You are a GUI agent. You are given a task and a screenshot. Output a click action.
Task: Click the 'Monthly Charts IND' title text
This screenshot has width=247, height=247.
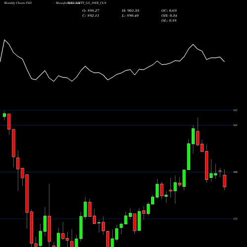click(x=18, y=3)
